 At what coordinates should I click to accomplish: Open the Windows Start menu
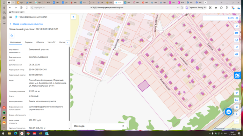tap(3, 134)
